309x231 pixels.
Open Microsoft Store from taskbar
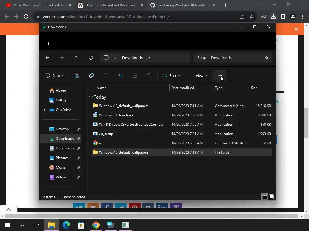81,225
